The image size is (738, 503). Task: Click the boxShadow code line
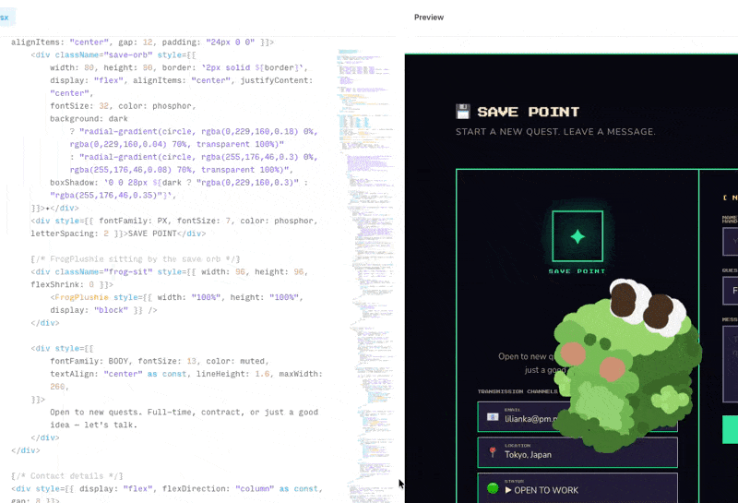(x=179, y=182)
